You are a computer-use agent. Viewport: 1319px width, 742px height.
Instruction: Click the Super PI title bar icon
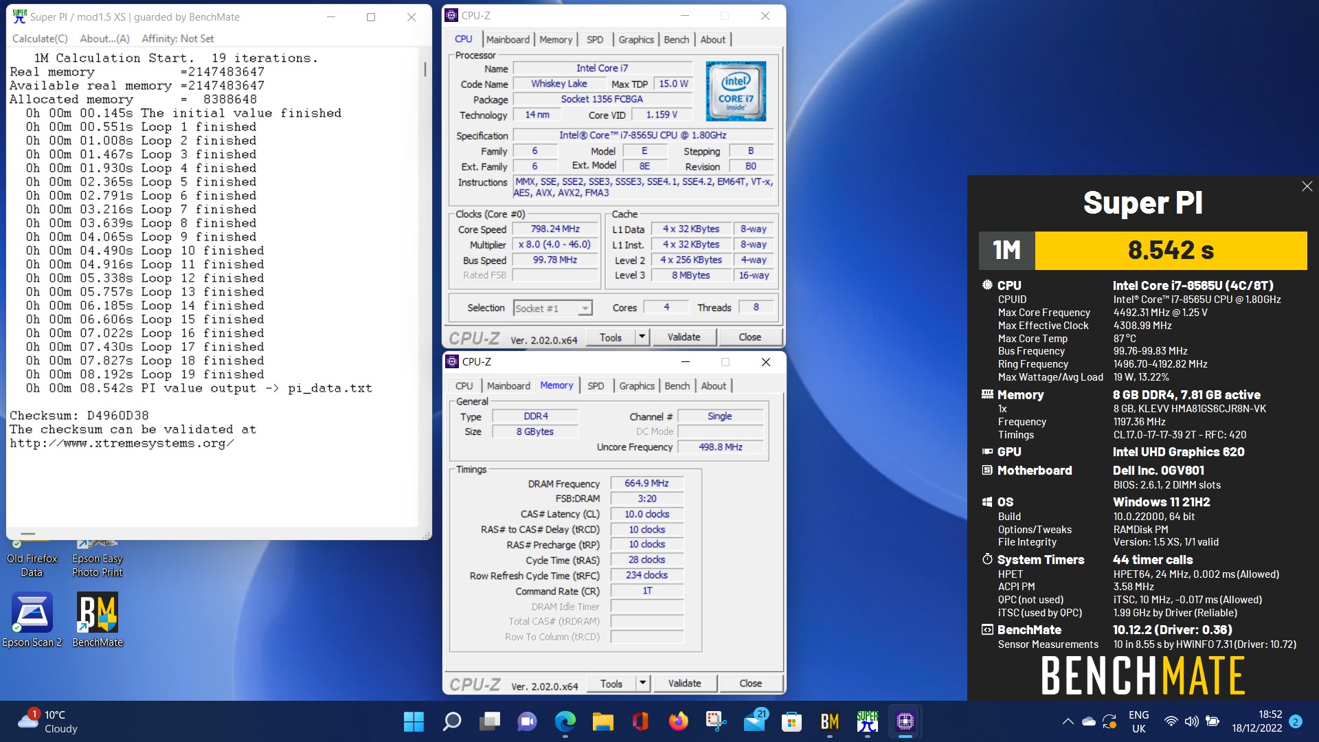point(19,16)
